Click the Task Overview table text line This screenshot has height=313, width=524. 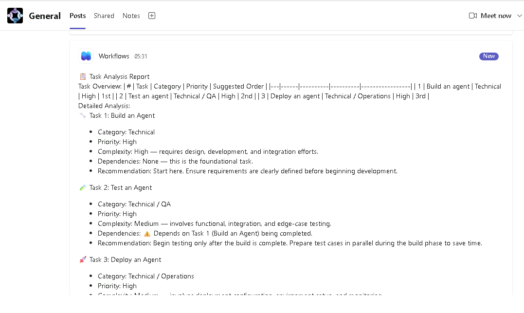point(290,91)
